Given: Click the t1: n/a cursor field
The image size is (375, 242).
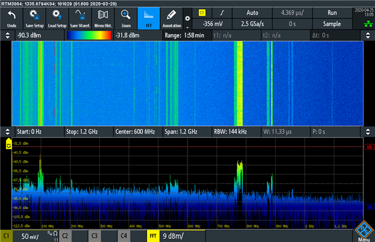Looking at the screenshot, I should point(236,35).
